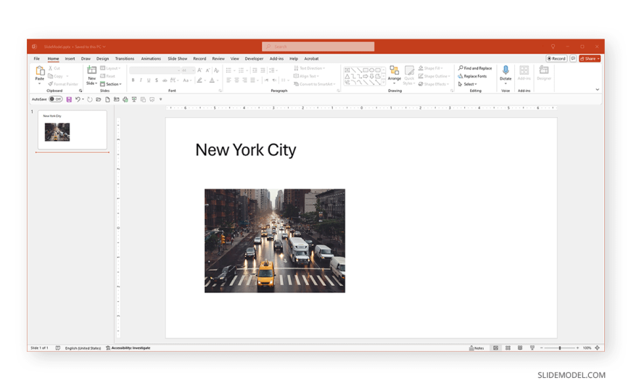Click the zoom slider handle

[560, 348]
